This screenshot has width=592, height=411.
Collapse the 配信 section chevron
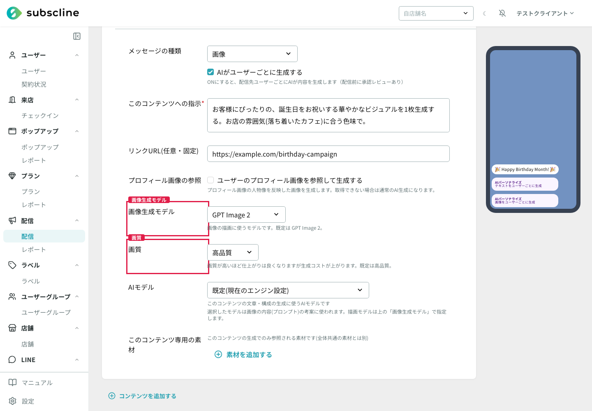point(77,221)
